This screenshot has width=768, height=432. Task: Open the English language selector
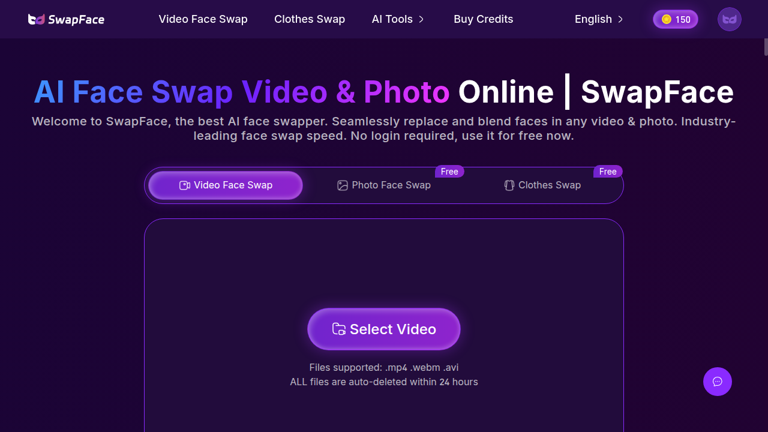click(x=593, y=19)
